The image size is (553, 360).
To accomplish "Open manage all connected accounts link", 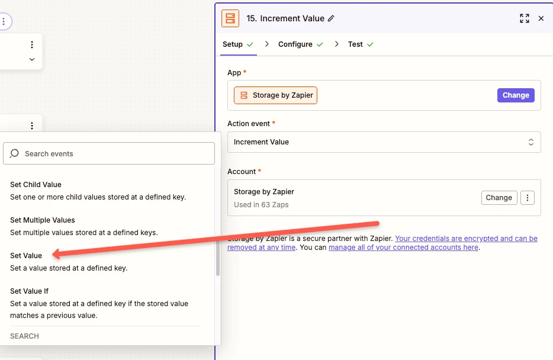I will pos(403,247).
